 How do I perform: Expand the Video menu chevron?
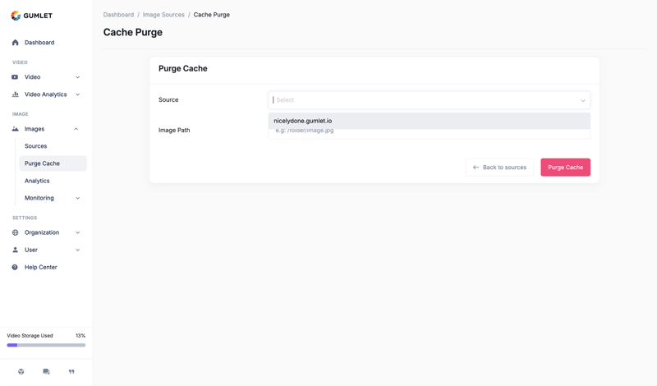[77, 77]
